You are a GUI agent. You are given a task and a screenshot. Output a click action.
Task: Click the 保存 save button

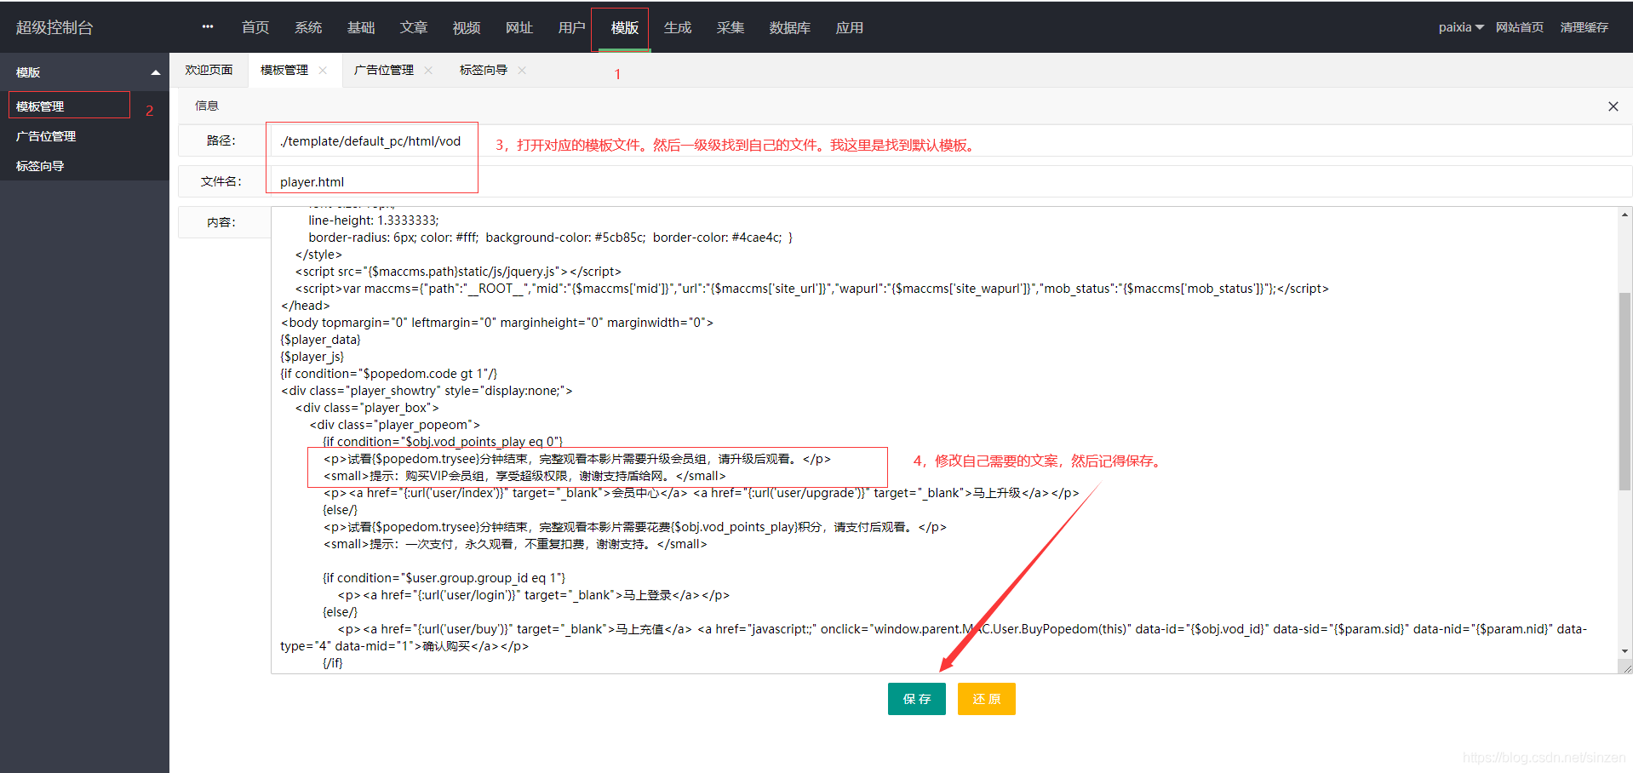pyautogui.click(x=916, y=699)
